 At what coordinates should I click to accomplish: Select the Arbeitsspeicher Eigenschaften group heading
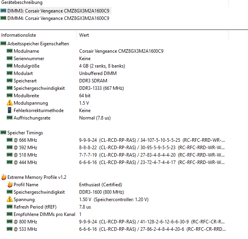click(38, 44)
